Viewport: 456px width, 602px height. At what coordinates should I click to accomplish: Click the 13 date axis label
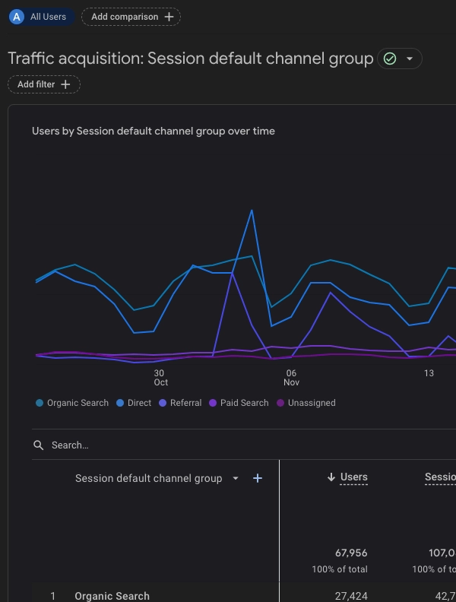pyautogui.click(x=429, y=373)
